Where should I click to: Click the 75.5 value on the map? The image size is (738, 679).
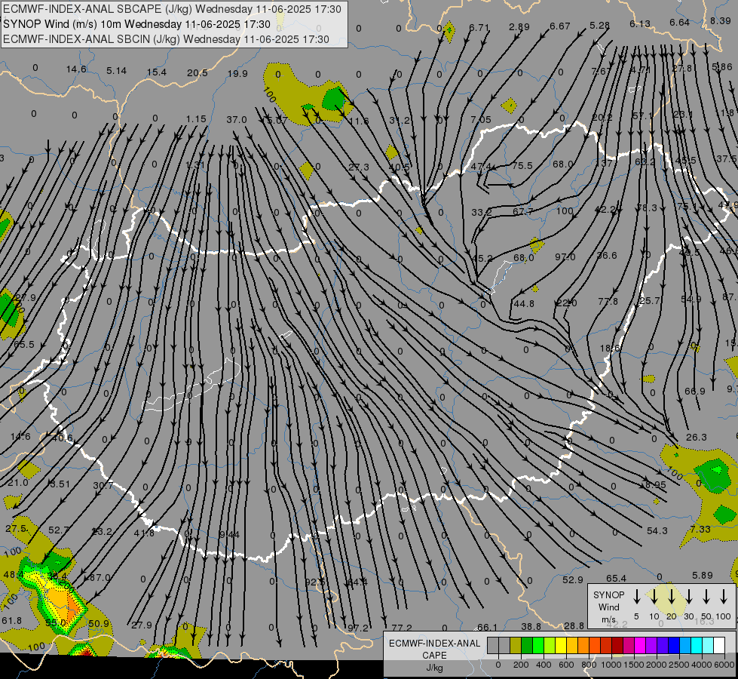pyautogui.click(x=522, y=165)
